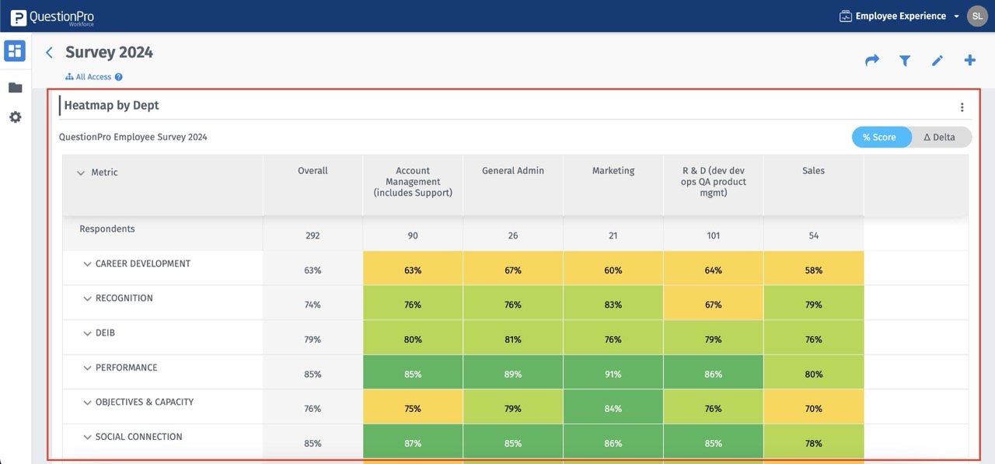Click the plus icon to add a widget
Screen dimensions: 995x464
coord(969,60)
